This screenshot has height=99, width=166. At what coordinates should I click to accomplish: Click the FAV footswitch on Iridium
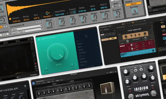pos(131,96)
